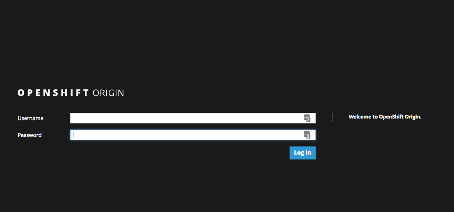Viewport: 454px width, 212px height.
Task: Click the Username label
Action: click(30, 118)
